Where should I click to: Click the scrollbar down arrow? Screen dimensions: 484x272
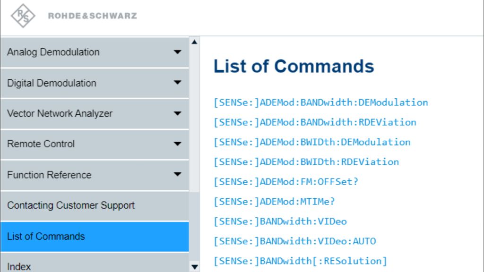click(x=194, y=267)
